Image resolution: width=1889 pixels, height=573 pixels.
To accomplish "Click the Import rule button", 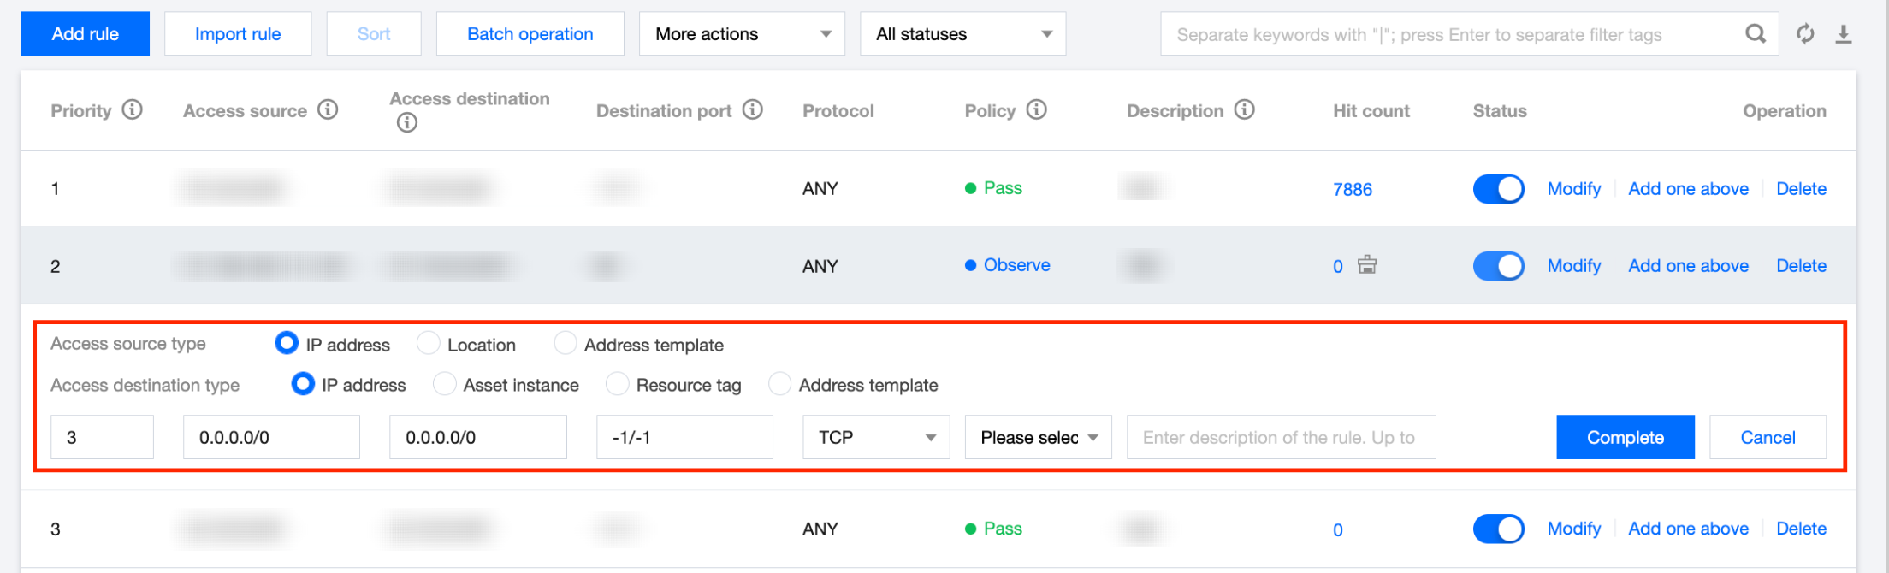I will 238,34.
